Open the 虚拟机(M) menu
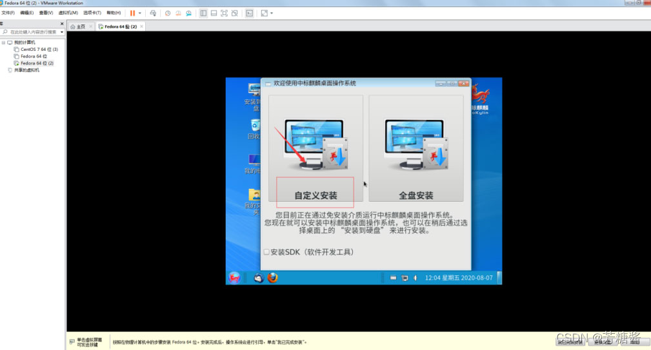Viewport: 651px width, 350px height. 68,13
